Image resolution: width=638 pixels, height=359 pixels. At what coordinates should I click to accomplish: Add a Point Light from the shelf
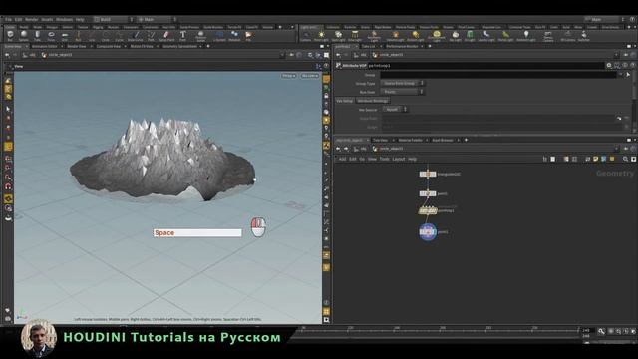point(321,36)
